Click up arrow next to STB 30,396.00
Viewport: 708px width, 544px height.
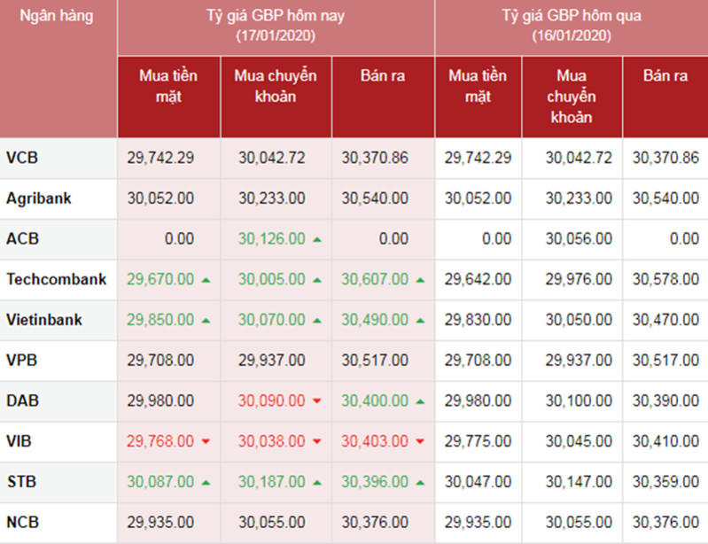click(420, 483)
